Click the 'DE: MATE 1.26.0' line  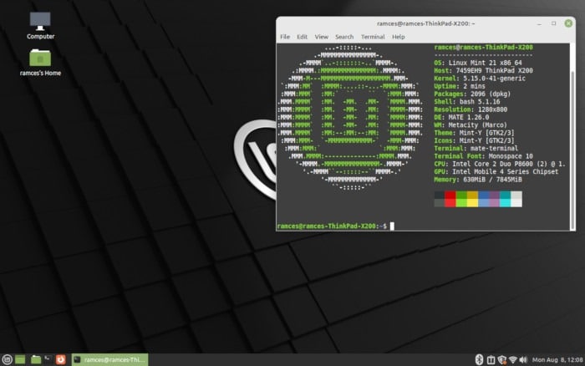click(x=461, y=117)
